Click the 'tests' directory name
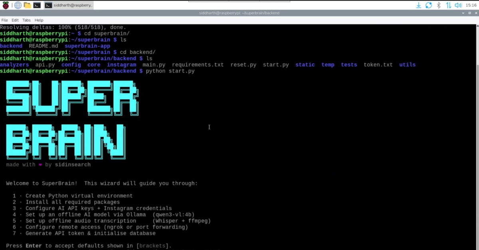The height and width of the screenshot is (250, 479). (349, 65)
